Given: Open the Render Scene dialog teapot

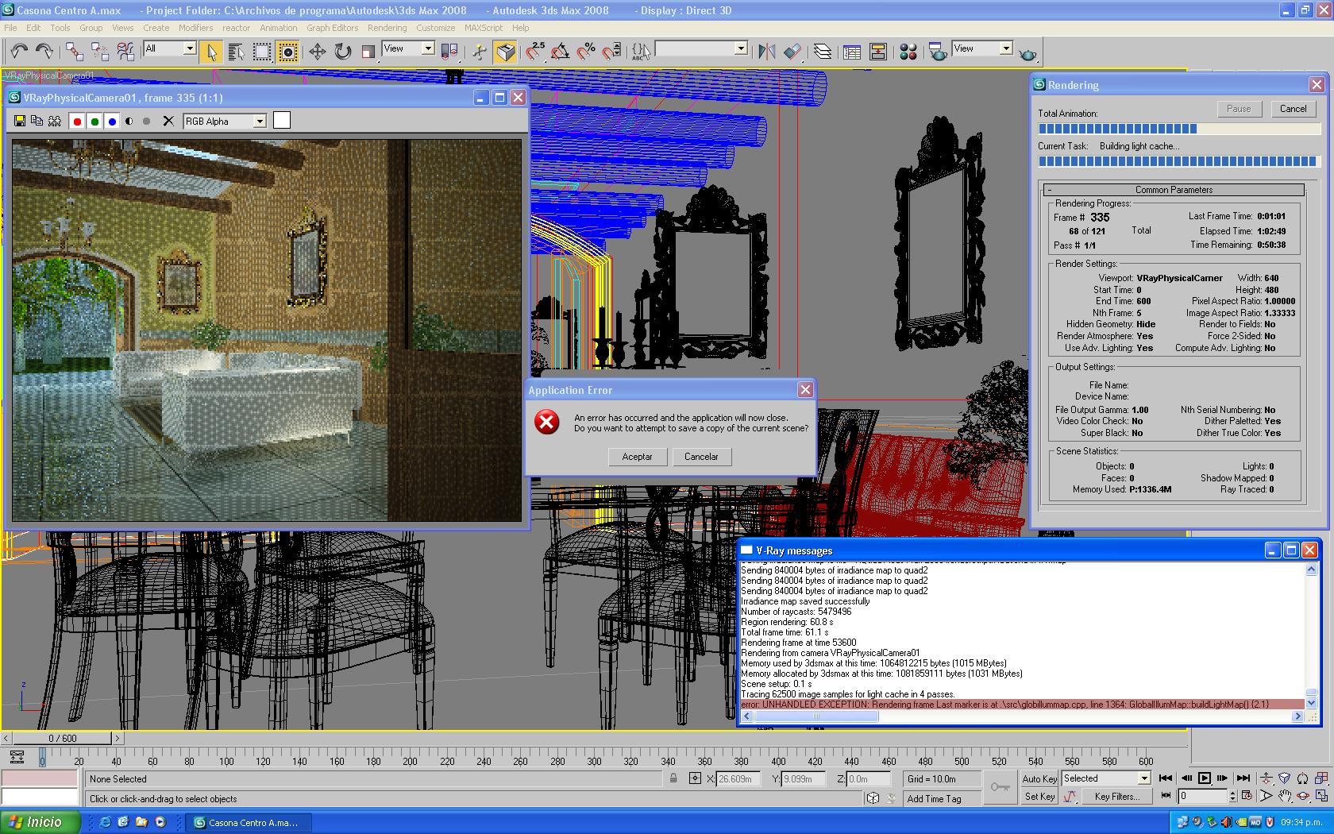Looking at the screenshot, I should pos(938,52).
